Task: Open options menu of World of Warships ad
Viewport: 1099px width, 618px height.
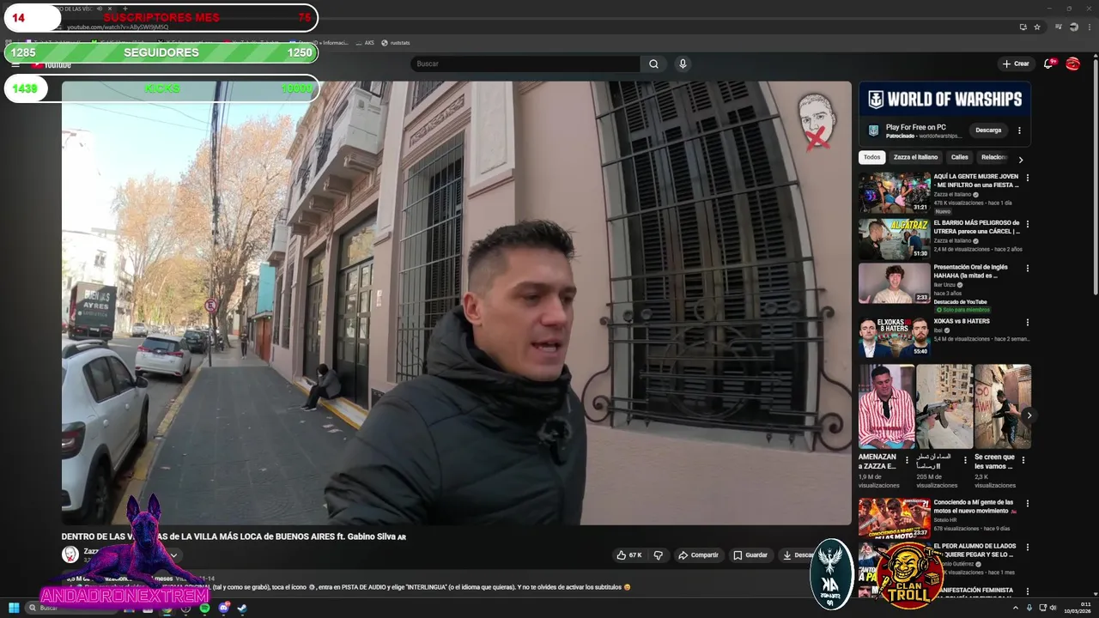Action: (x=1019, y=130)
